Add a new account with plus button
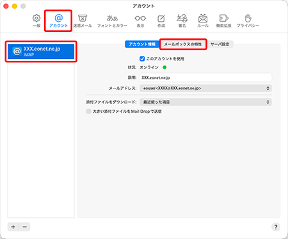 pos(13,227)
